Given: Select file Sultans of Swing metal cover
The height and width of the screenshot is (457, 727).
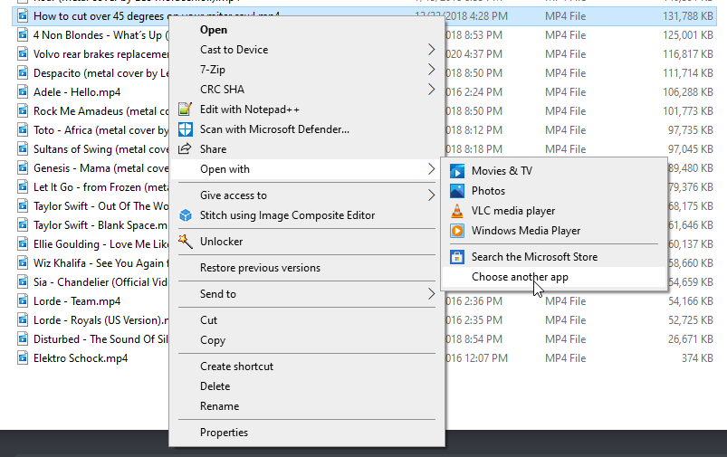Looking at the screenshot, I should click(x=101, y=149).
